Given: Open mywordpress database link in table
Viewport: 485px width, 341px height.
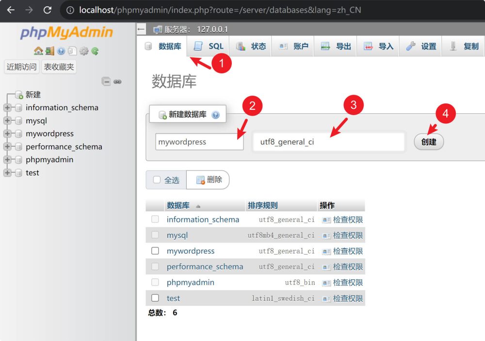Looking at the screenshot, I should point(191,251).
